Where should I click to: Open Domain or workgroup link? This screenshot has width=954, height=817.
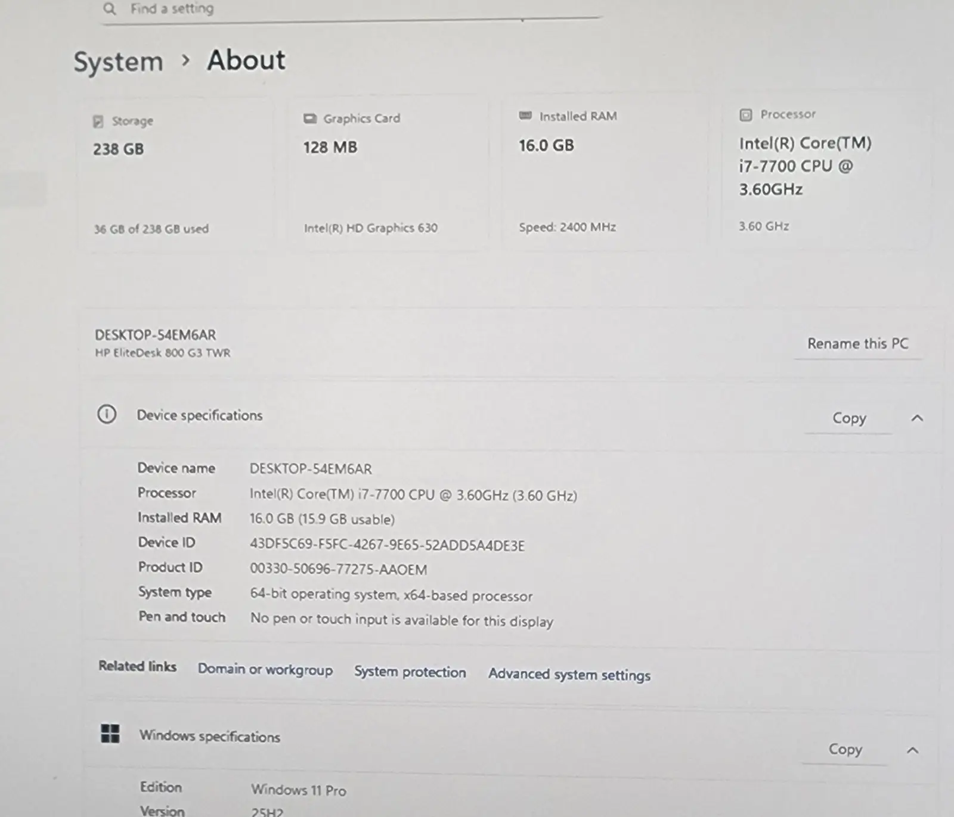pyautogui.click(x=265, y=670)
